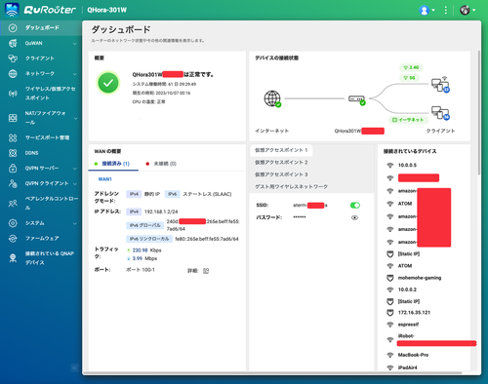Click the イーサネット badge in the topology

(408, 120)
